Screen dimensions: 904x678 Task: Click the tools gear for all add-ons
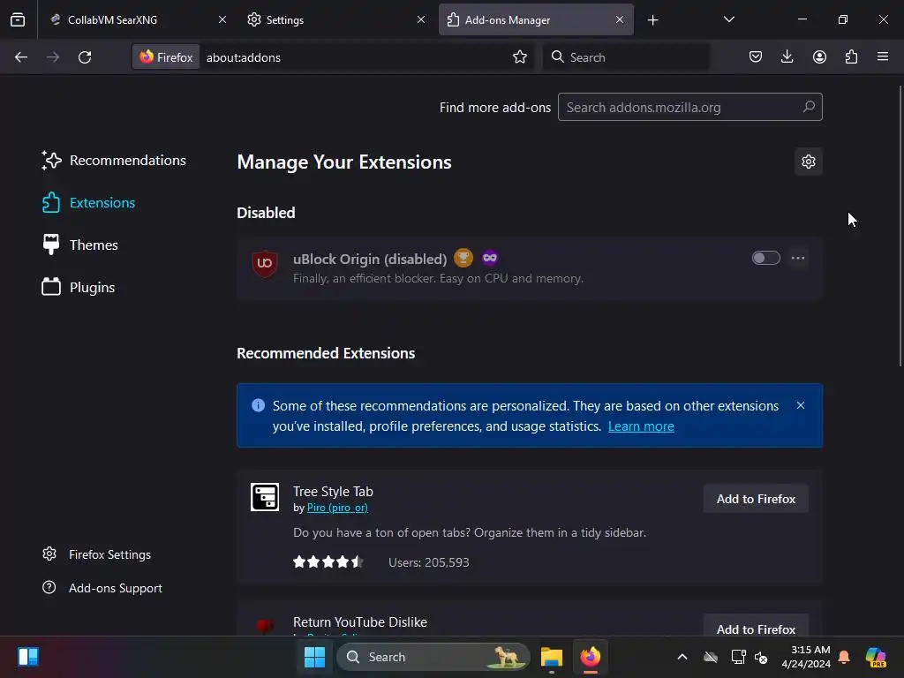pos(809,162)
